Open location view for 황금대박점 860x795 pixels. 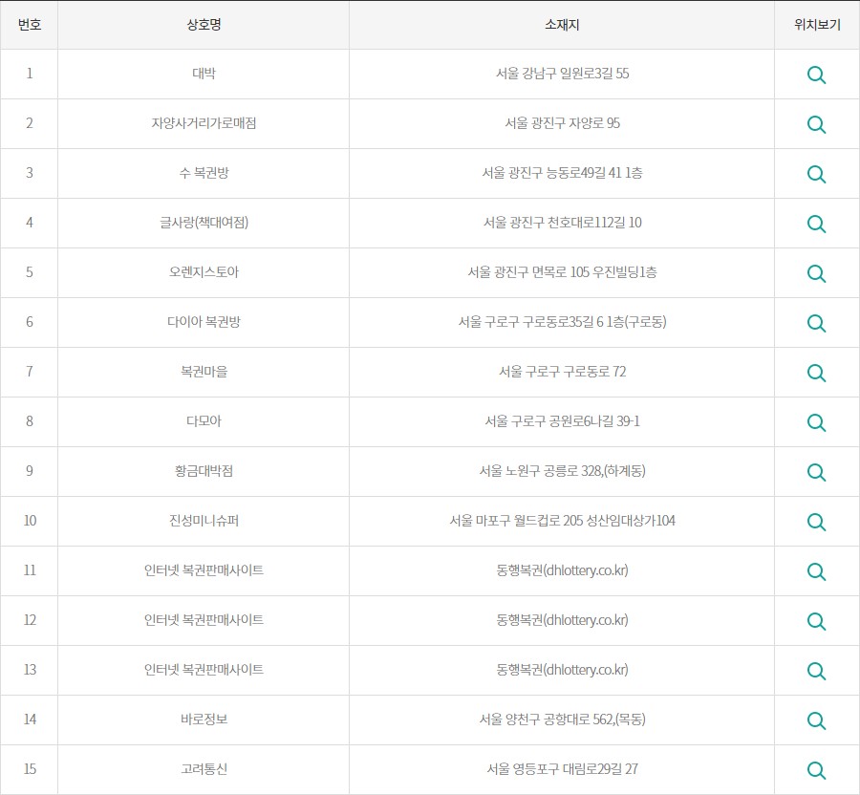coord(816,472)
